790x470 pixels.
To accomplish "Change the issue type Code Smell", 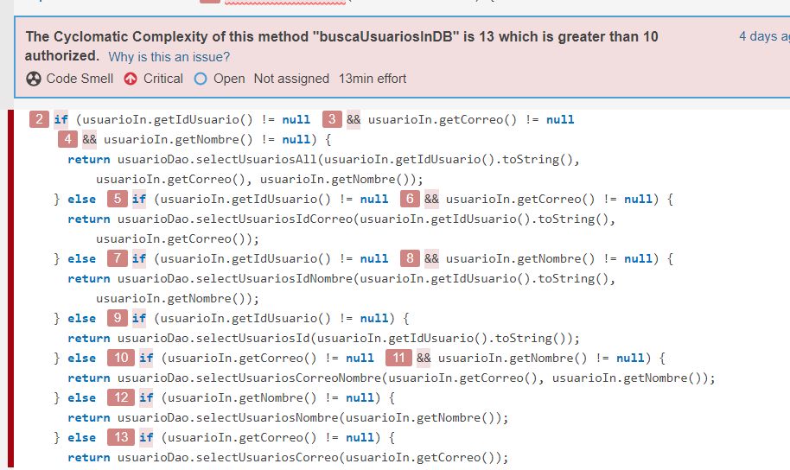I will (x=80, y=79).
